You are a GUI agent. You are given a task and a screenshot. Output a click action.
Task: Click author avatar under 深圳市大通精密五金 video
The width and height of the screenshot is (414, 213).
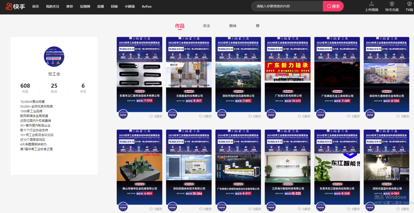370,114
